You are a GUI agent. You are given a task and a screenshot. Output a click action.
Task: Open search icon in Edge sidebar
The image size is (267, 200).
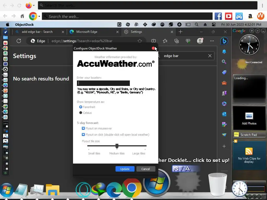click(224, 62)
